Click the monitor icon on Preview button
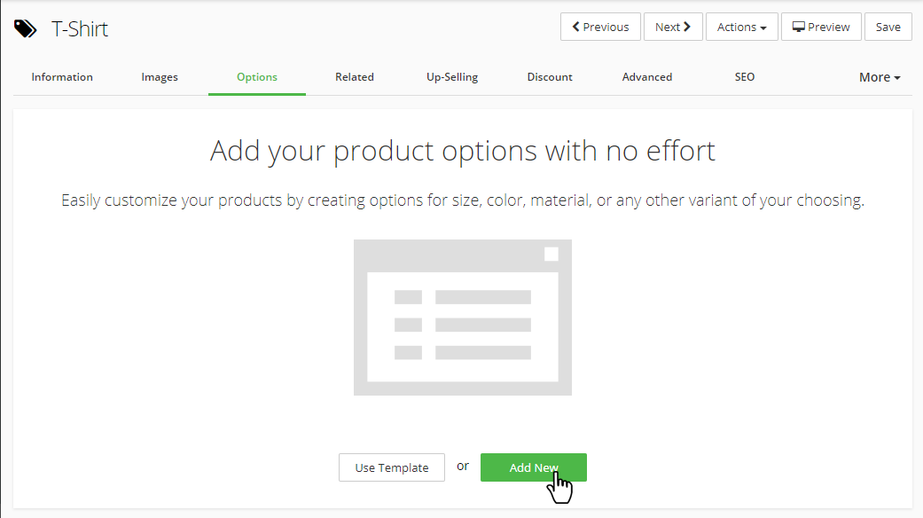923x518 pixels. coord(798,26)
